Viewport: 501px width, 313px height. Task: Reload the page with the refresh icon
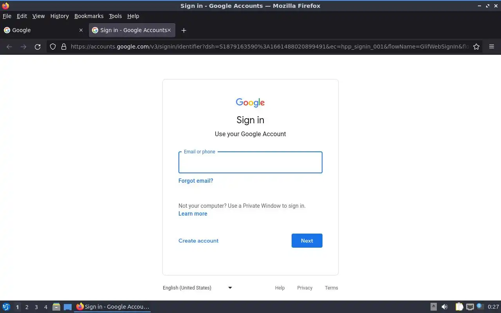[x=38, y=47]
